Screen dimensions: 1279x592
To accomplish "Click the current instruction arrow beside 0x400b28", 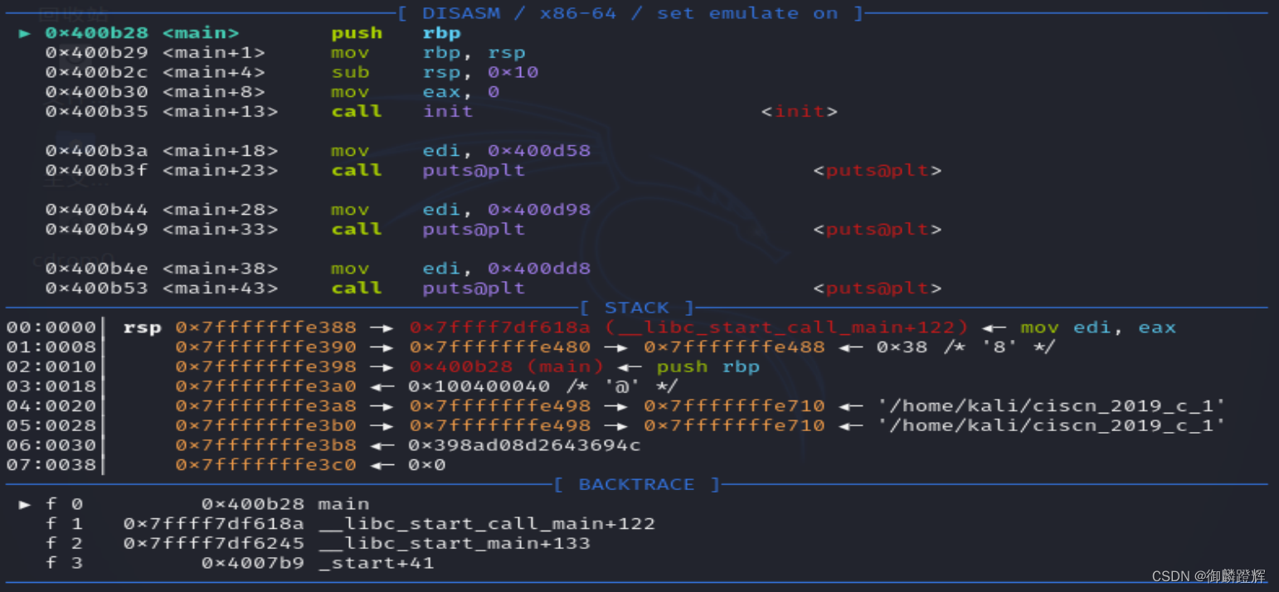I will (24, 33).
